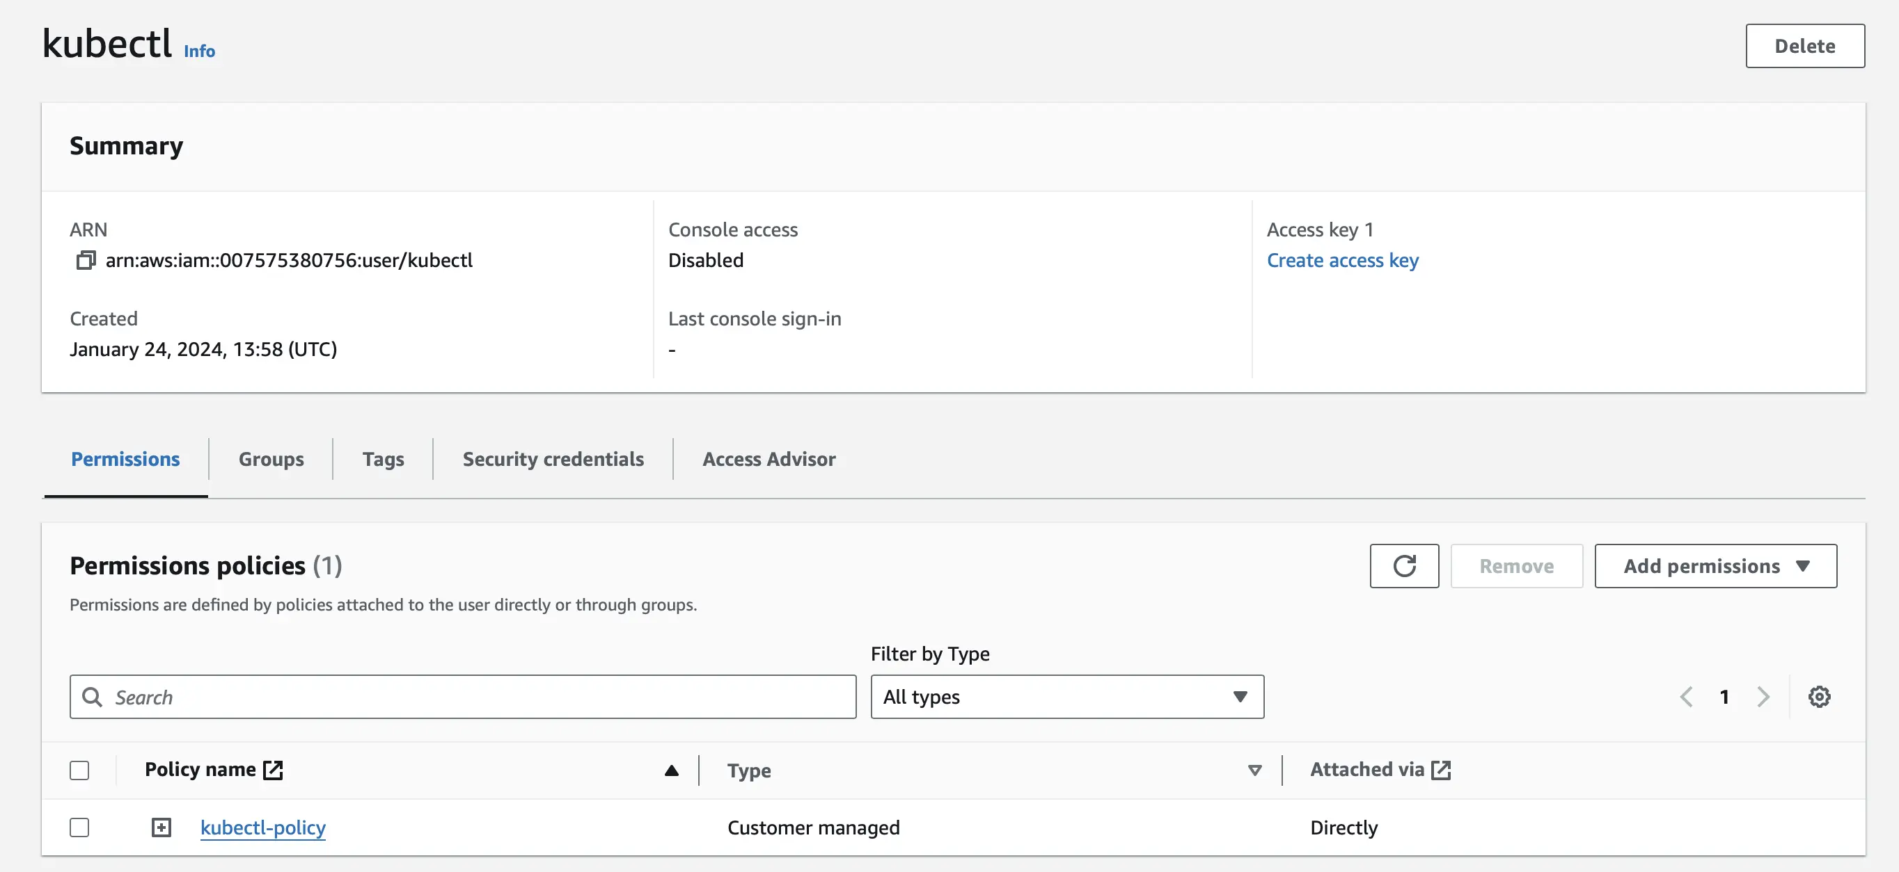Open Attached via external link icon
The height and width of the screenshot is (872, 1899).
[x=1440, y=770]
